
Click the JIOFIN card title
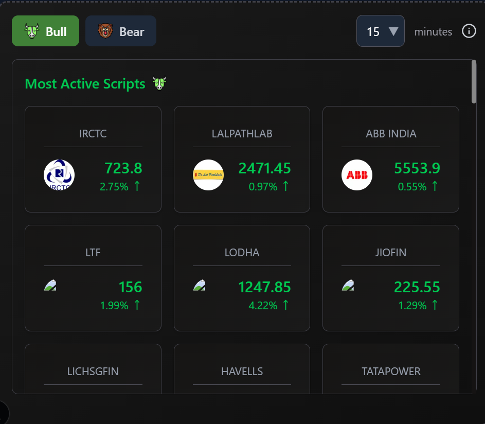pyautogui.click(x=391, y=253)
